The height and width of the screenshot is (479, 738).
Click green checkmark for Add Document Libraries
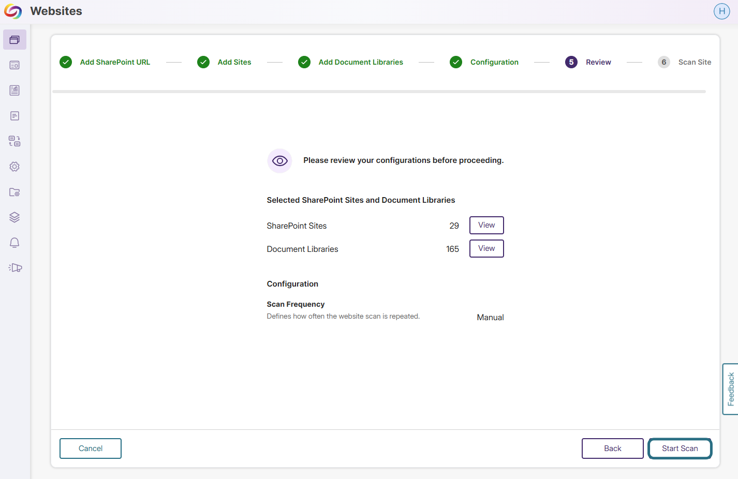(x=304, y=62)
